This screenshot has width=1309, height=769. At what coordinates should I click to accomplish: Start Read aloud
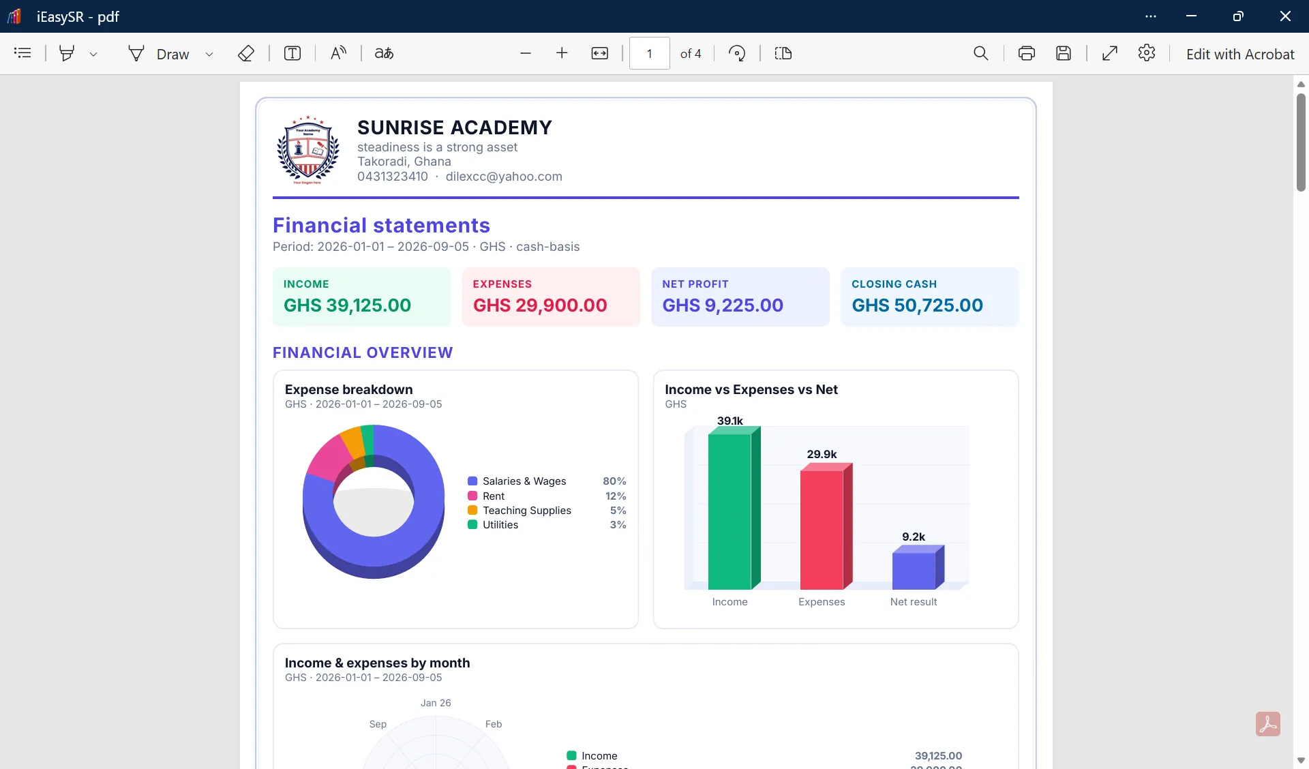pos(338,53)
